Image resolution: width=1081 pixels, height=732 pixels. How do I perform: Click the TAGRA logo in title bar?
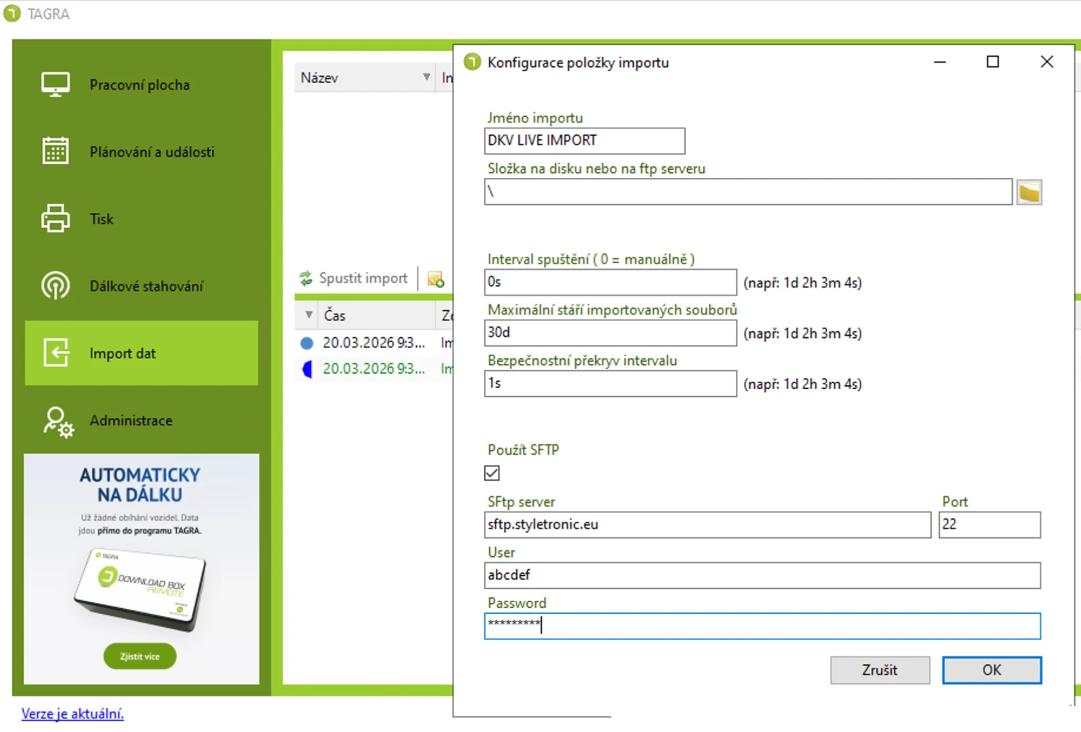point(12,14)
